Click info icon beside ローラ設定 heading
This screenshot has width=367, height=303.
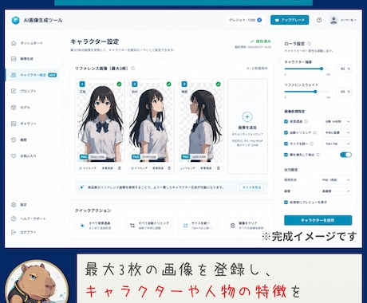point(309,44)
